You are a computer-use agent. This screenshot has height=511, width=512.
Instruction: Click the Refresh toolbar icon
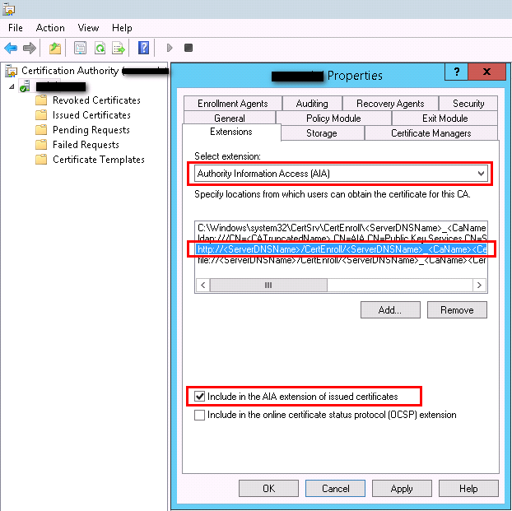coord(99,48)
